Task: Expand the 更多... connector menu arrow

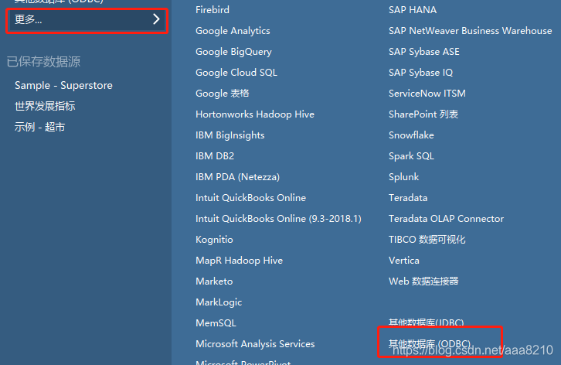Action: 156,19
